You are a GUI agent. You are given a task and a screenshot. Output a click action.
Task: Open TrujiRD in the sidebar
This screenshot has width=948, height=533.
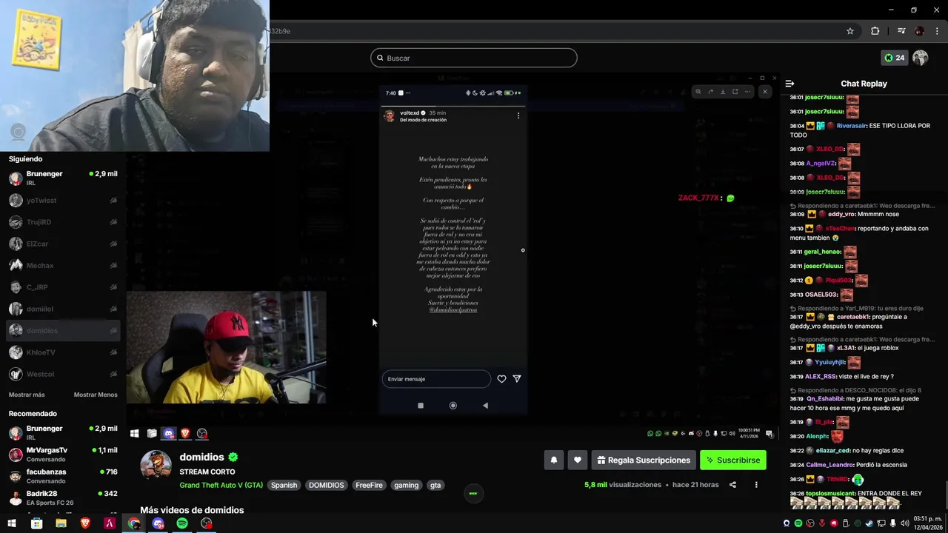tap(63, 222)
